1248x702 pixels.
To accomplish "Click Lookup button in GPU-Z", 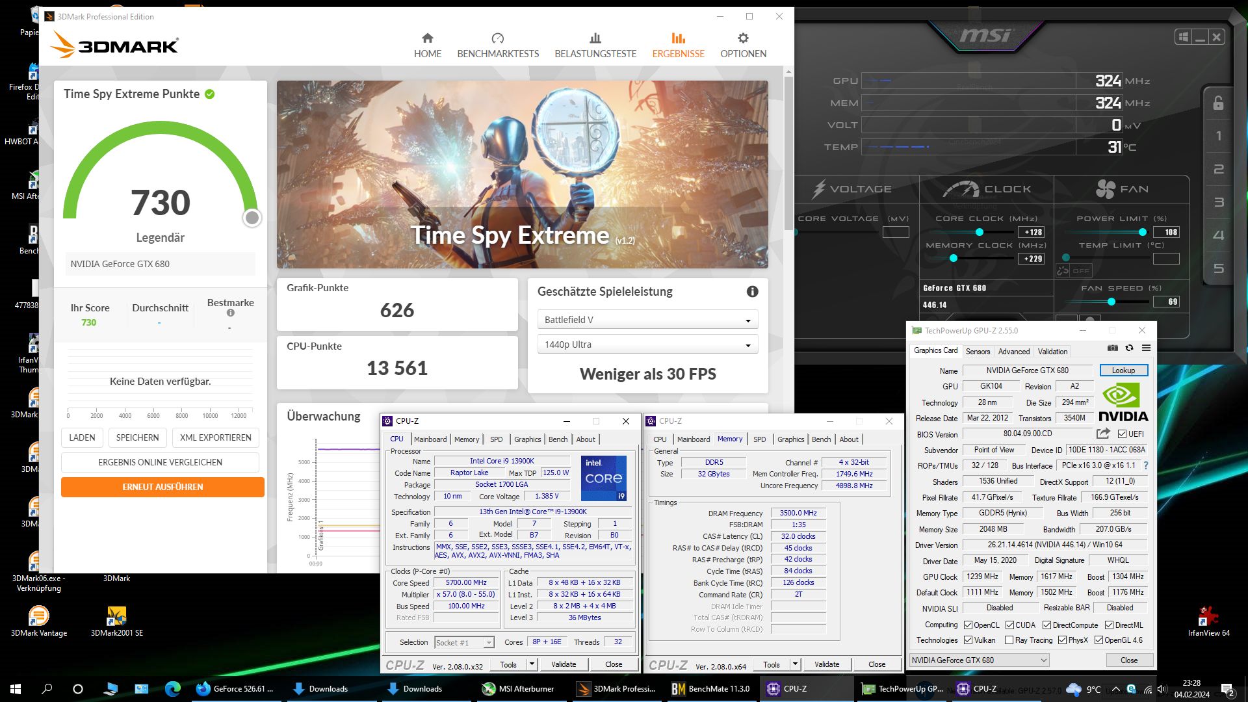I will click(1123, 370).
